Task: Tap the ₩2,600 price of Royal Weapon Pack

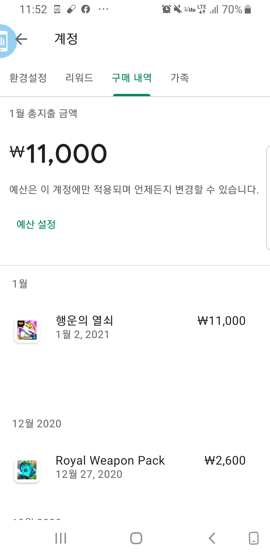Action: [x=225, y=461]
